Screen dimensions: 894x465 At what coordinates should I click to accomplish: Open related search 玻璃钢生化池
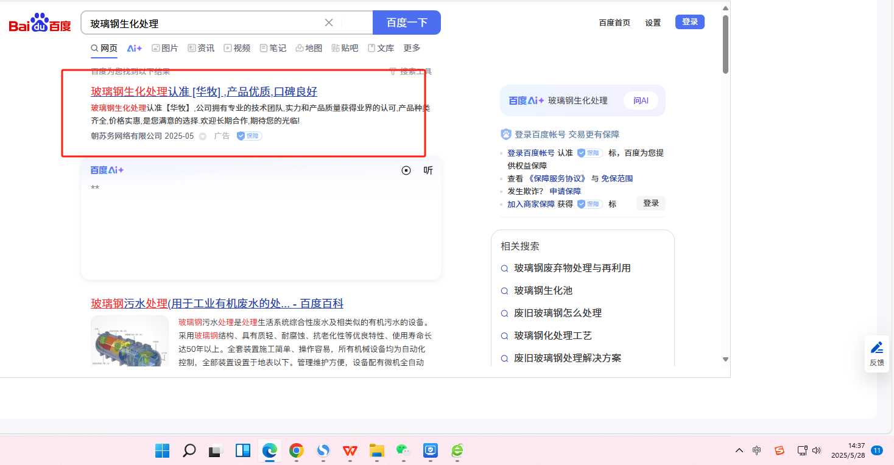[543, 290]
